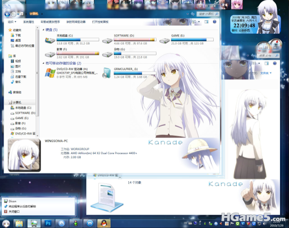Click the QQ penguin taskbar icon

coord(104,223)
